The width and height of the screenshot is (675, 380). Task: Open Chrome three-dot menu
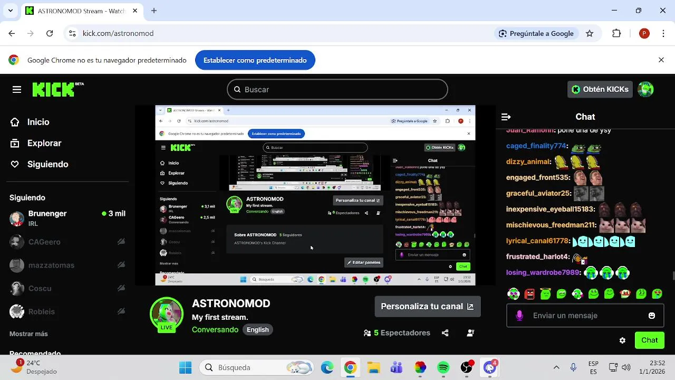tap(663, 33)
